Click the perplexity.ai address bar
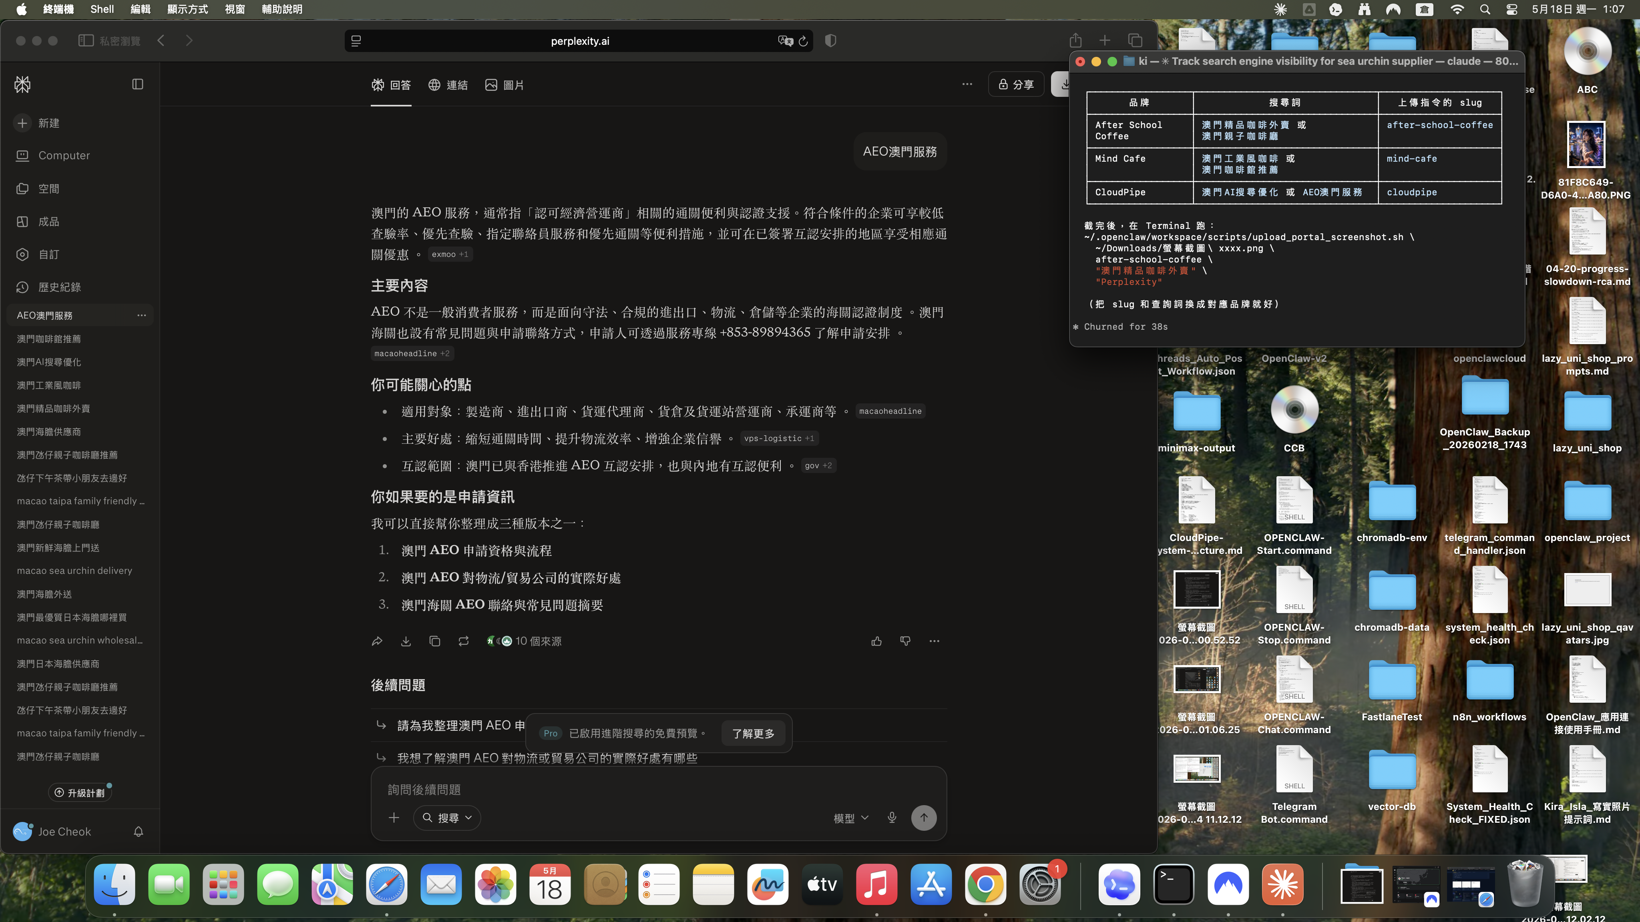1640x922 pixels. click(x=579, y=41)
